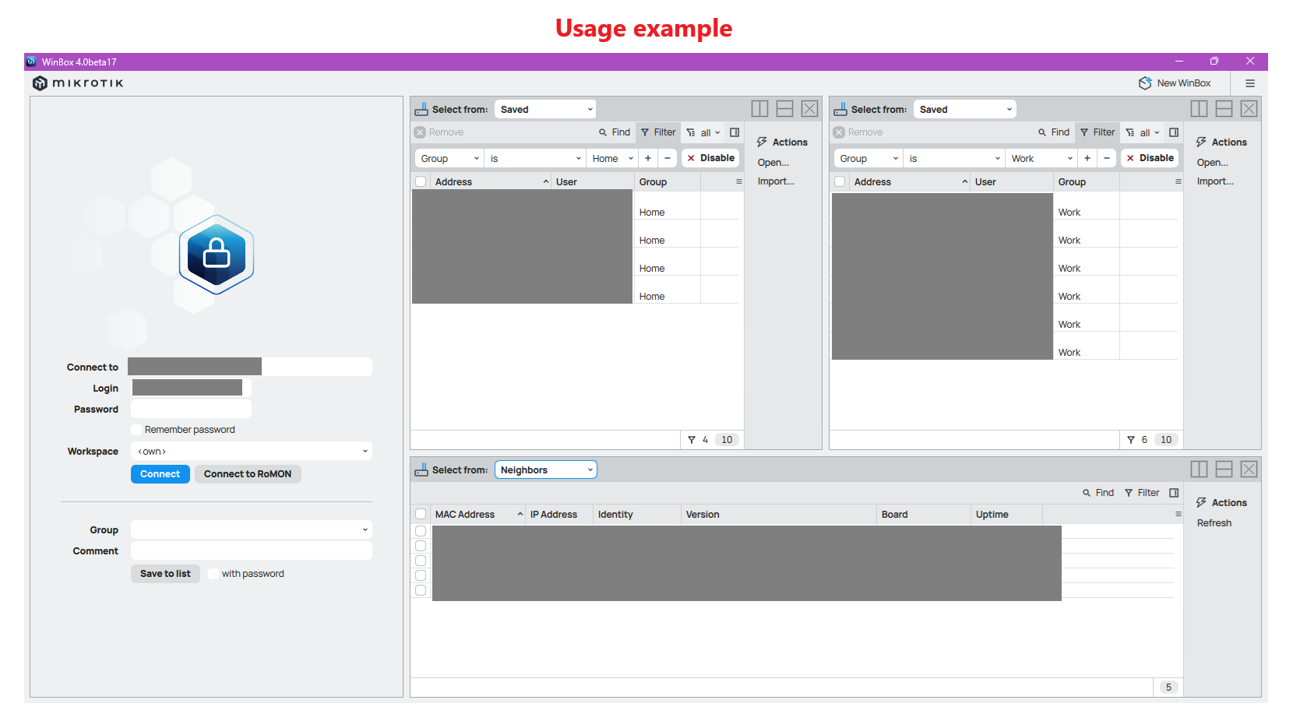1293x728 pixels.
Task: Open the Group dropdown in login form
Action: tap(252, 529)
